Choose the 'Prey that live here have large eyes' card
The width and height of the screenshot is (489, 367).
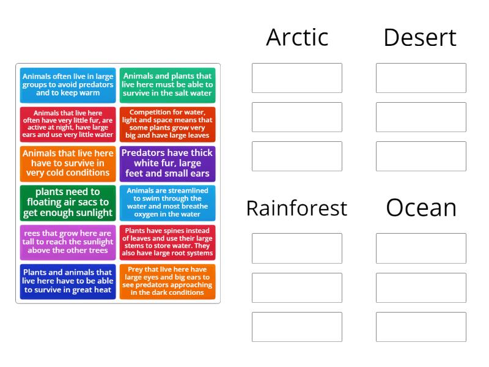click(x=167, y=281)
